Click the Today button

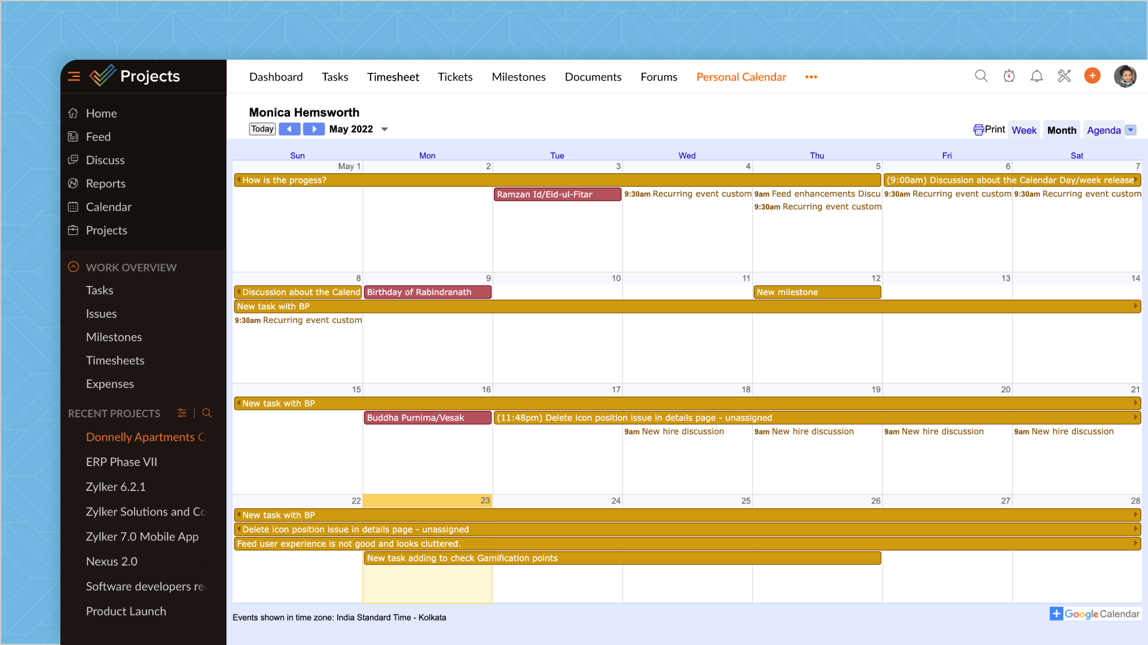262,129
